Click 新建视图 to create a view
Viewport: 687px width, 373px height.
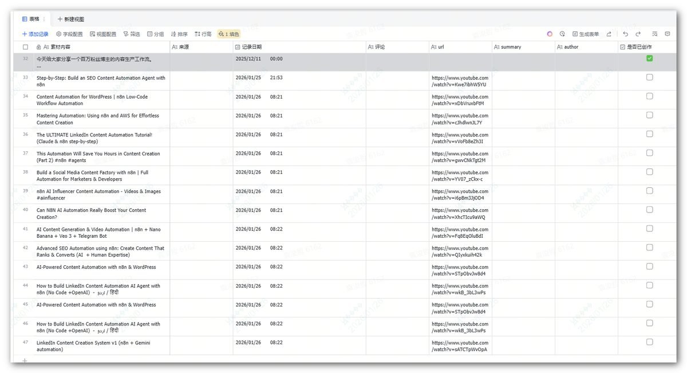click(71, 19)
